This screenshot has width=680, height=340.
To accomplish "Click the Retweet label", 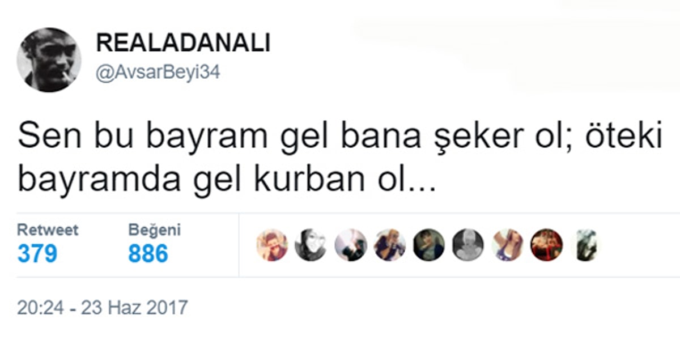I will point(48,230).
